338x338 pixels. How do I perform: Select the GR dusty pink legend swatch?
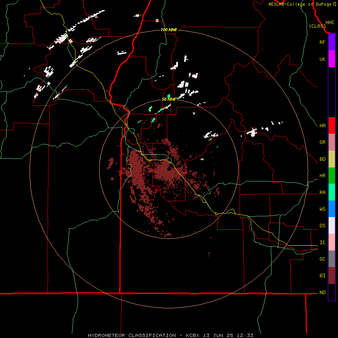(x=332, y=142)
